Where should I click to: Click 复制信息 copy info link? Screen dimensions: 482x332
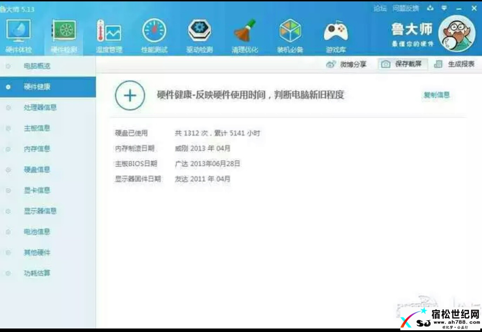436,95
